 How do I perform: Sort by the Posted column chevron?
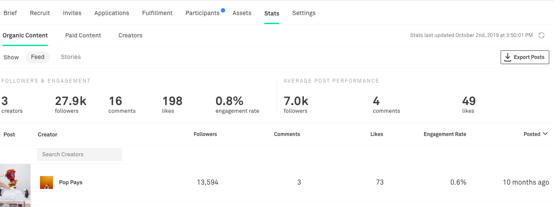pyautogui.click(x=545, y=134)
